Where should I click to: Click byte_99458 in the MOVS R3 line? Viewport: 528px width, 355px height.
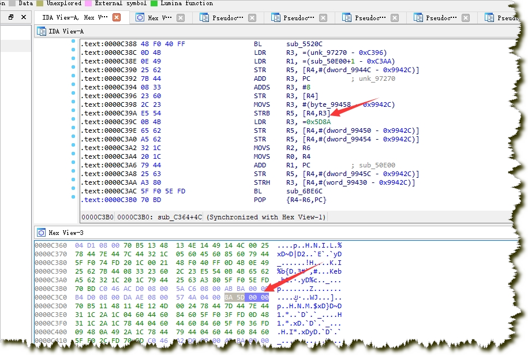pos(330,104)
